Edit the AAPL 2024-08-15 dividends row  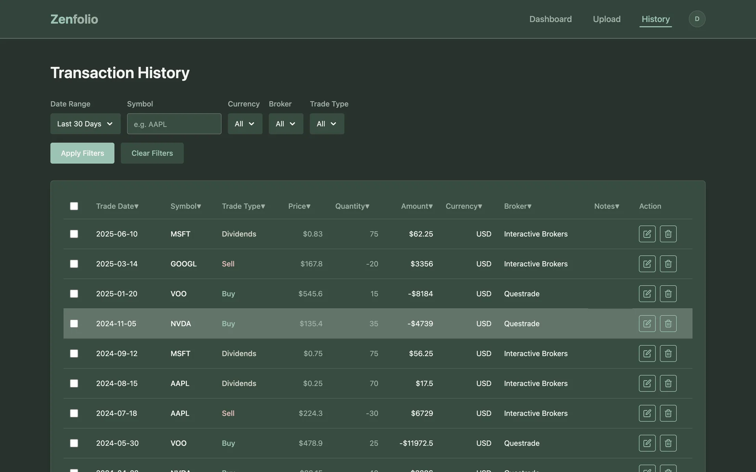click(x=647, y=383)
